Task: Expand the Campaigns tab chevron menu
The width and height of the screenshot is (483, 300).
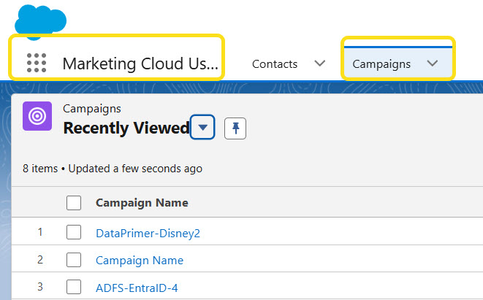Action: click(433, 64)
